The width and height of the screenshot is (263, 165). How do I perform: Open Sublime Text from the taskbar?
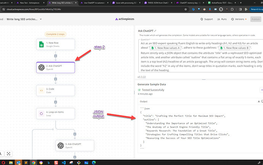(26, 162)
